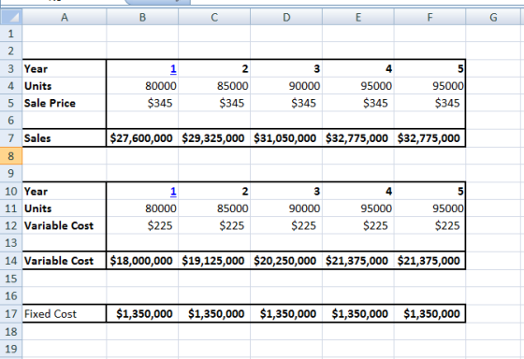Open the year 1 hyperlink in row 10
Image resolution: width=524 pixels, height=359 pixels.
173,192
